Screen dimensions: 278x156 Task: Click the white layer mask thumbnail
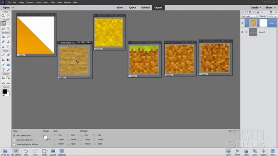[263, 23]
